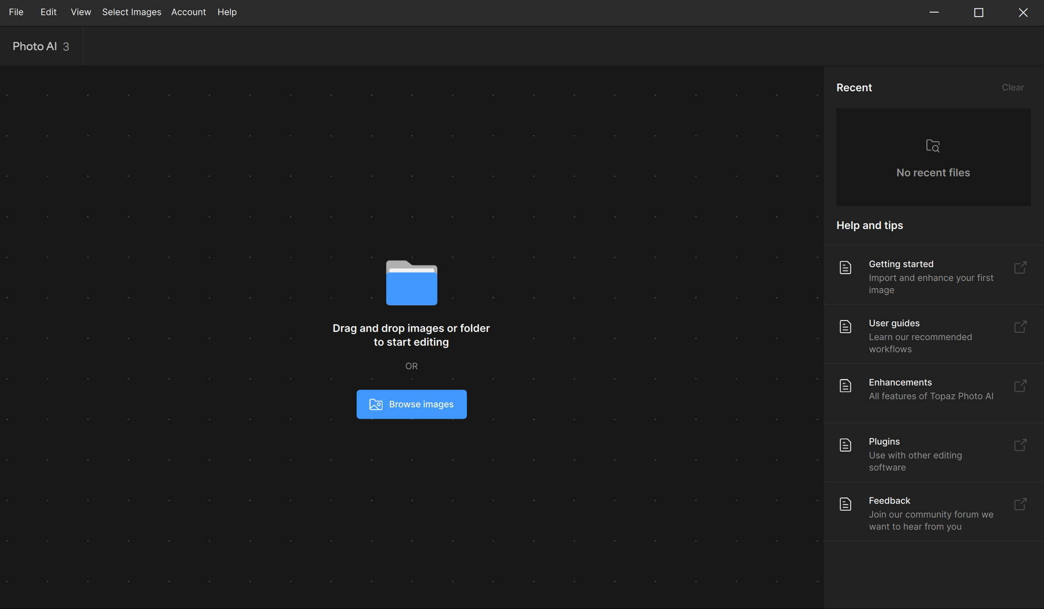Viewport: 1044px width, 609px height.
Task: Click the blue folder icon in the drop area
Action: [x=411, y=283]
